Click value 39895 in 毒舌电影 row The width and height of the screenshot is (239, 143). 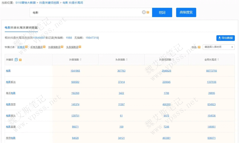coord(212,93)
